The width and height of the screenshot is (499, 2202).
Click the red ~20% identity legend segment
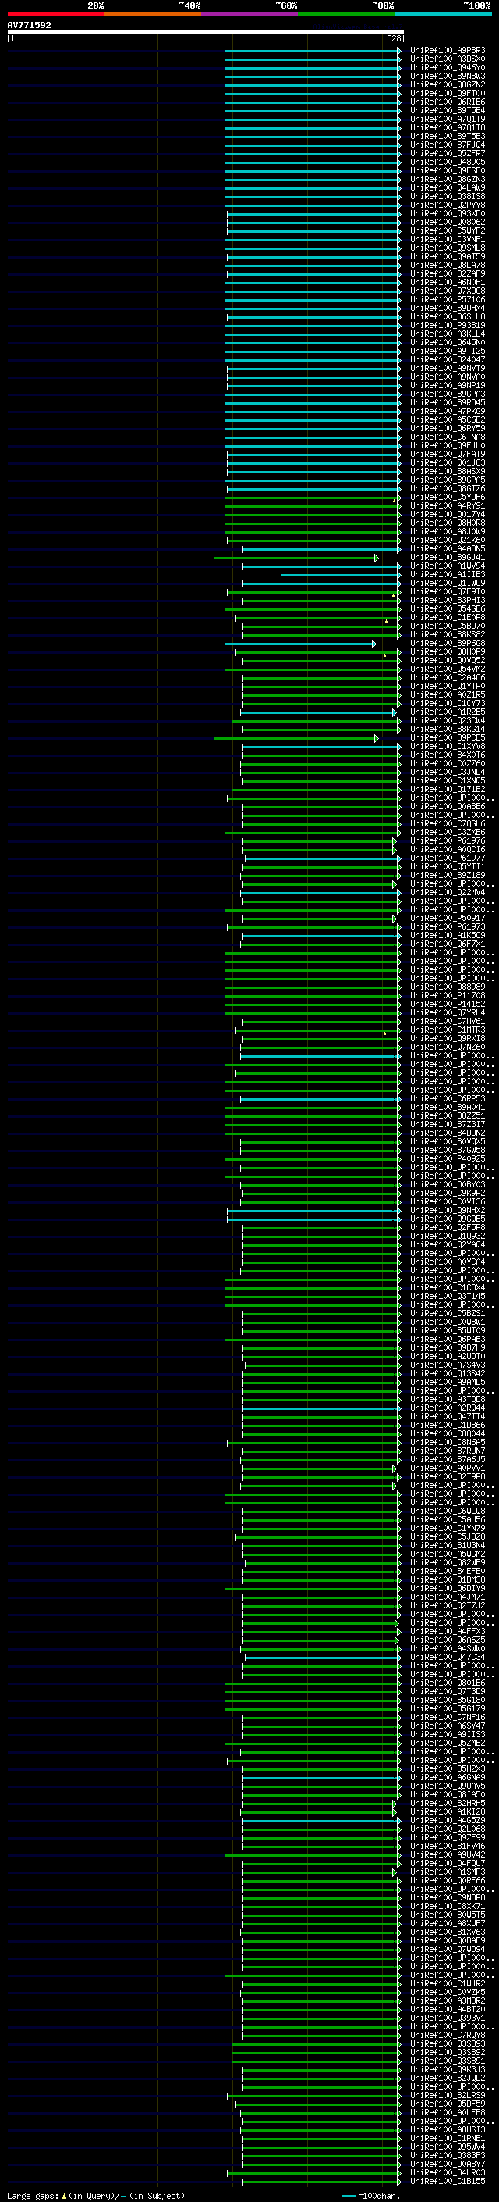[x=55, y=14]
